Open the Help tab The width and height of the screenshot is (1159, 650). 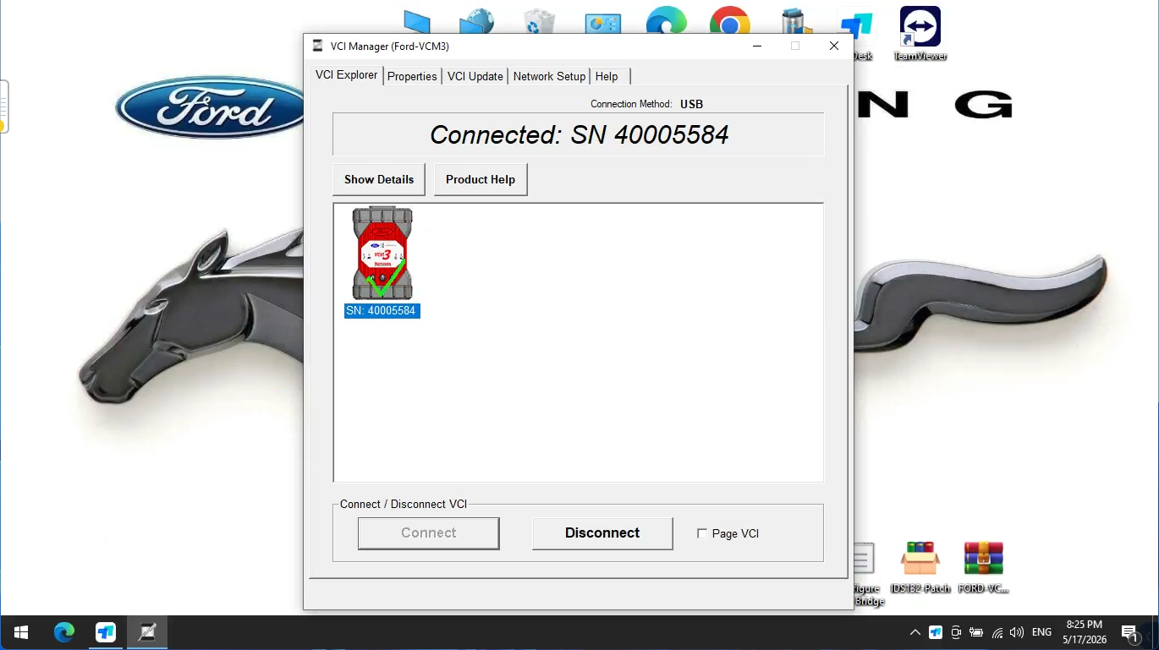(607, 76)
